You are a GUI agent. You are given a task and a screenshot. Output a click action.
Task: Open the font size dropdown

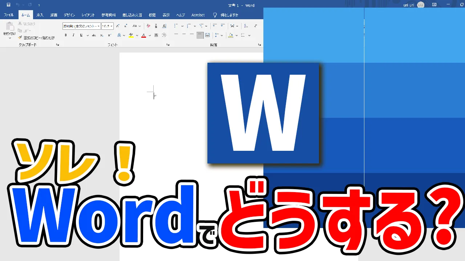coord(112,26)
